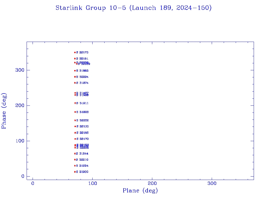Viewport: 267px width, 200px height.
Task: Click the red marker beside S 32210
Action: (75, 160)
